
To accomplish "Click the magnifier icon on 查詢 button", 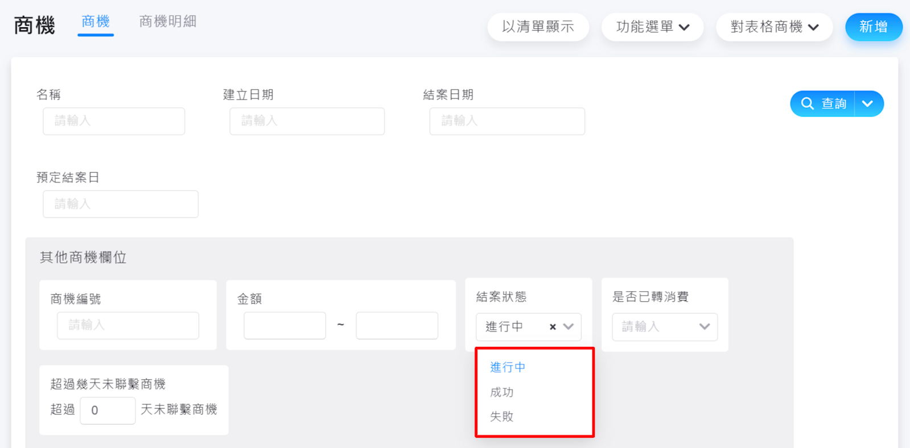I will tap(807, 103).
